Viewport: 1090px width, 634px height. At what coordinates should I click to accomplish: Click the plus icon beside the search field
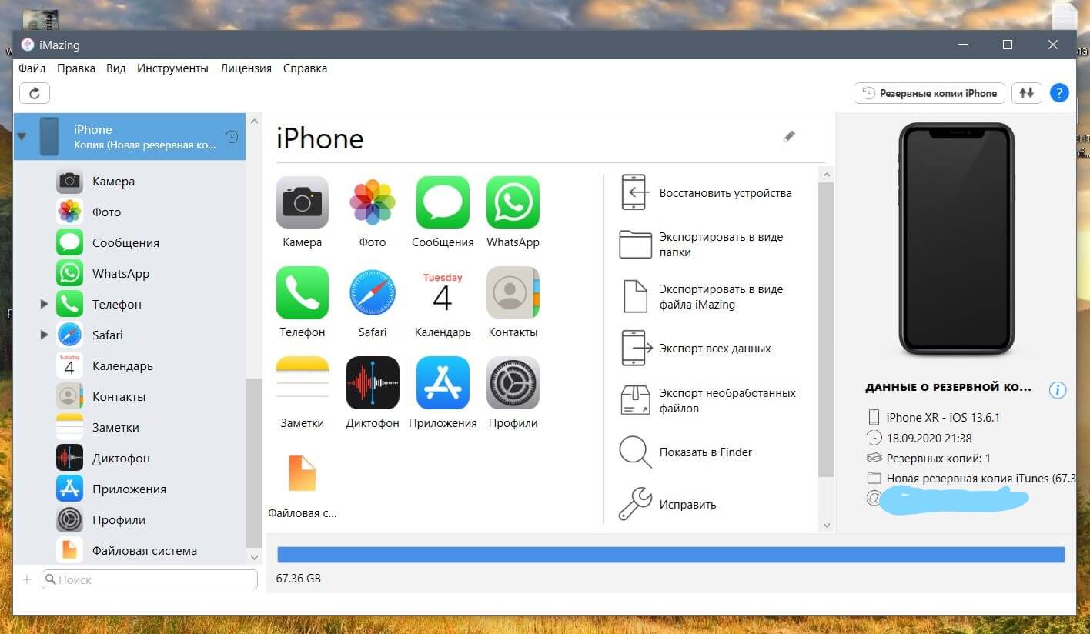coord(27,579)
